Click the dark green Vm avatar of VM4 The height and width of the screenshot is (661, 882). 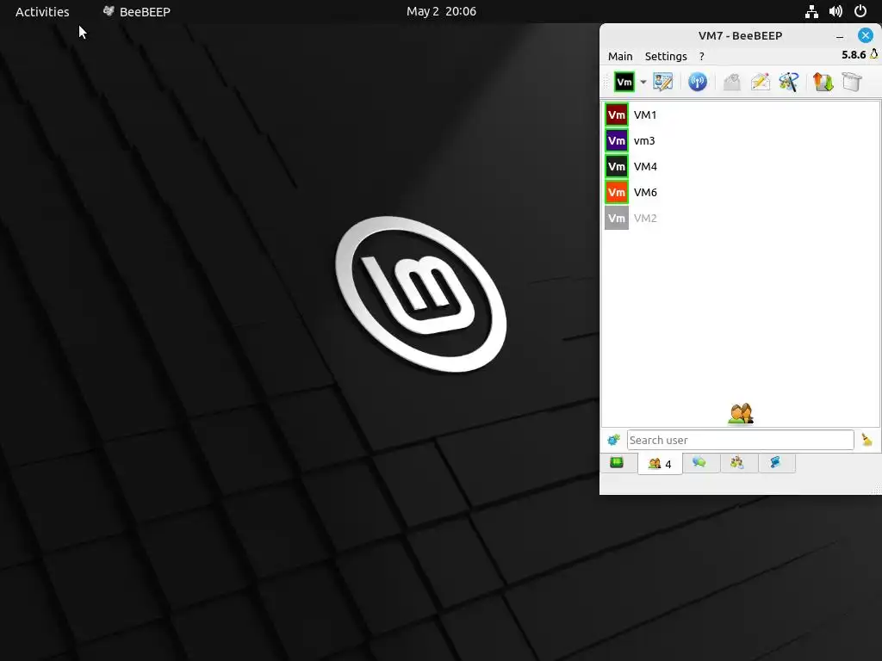617,166
